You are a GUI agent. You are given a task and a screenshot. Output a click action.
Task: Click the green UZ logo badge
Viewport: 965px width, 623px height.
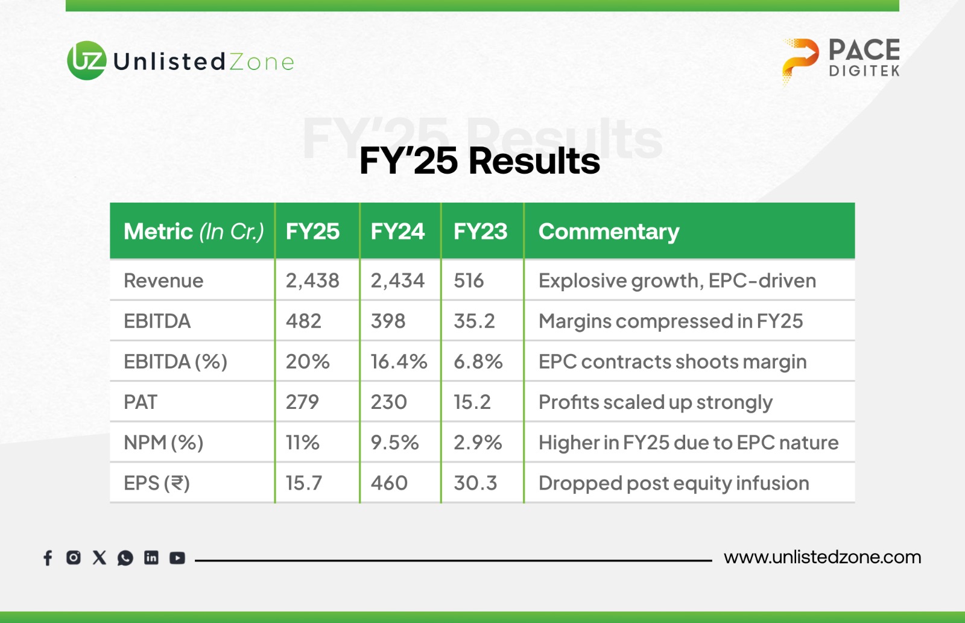click(87, 61)
